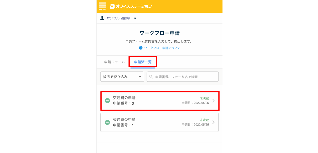Click the ワークフロー申請 page heading
This screenshot has width=318, height=153.
pos(160,33)
